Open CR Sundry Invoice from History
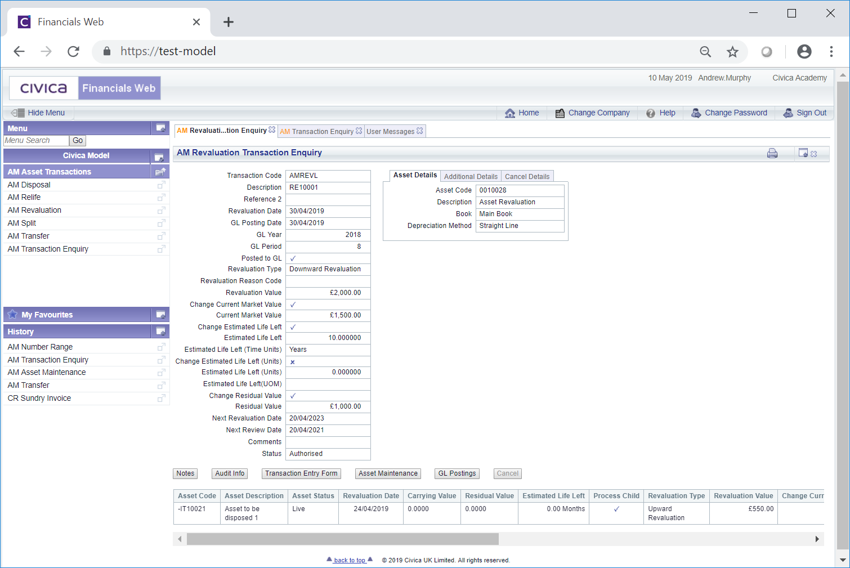The image size is (850, 568). [39, 398]
